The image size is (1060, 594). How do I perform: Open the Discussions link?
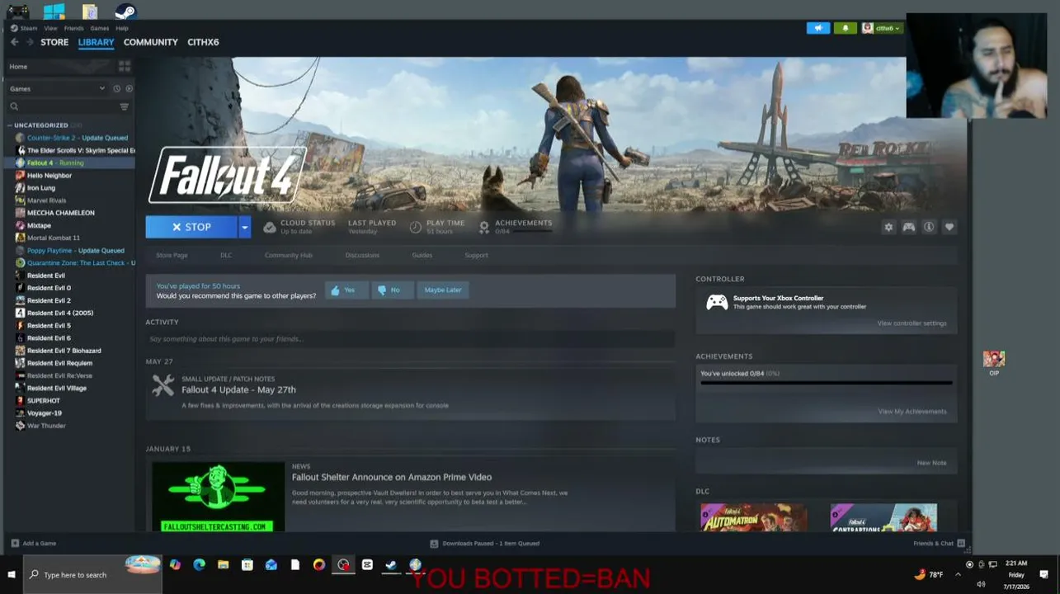[362, 255]
